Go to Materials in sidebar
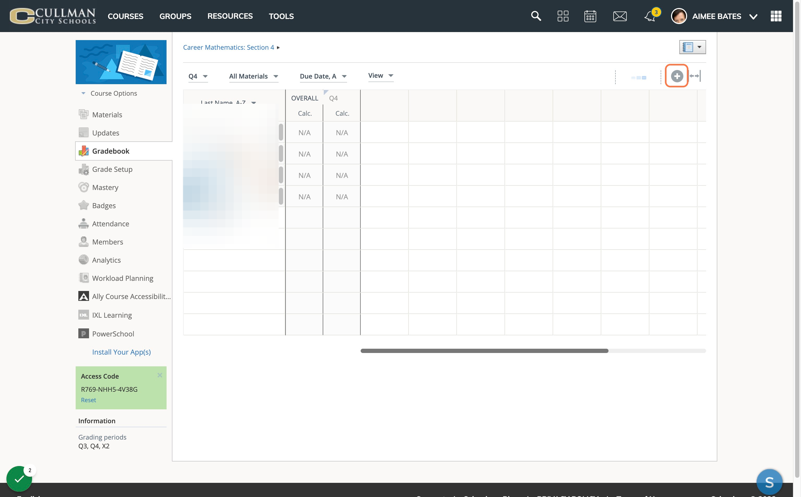Screen dimensions: 801x497 coord(100,115)
